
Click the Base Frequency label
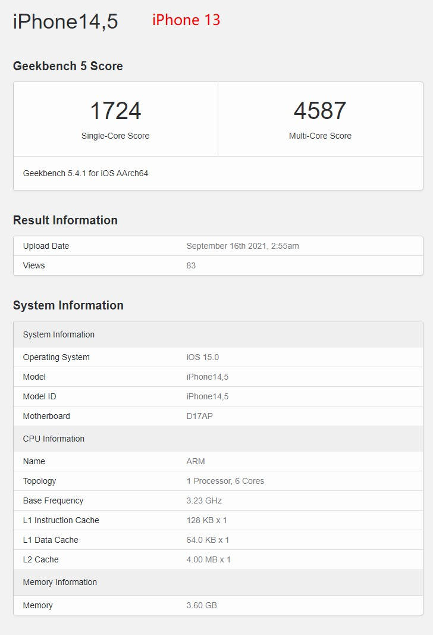(53, 501)
